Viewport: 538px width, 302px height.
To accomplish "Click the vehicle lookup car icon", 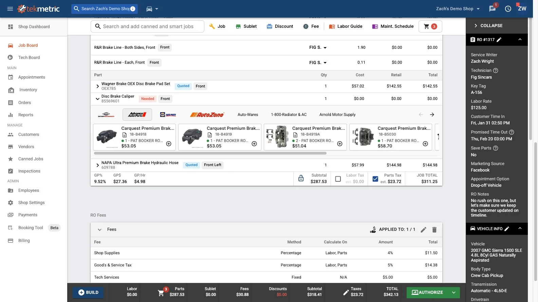I will click(x=149, y=9).
